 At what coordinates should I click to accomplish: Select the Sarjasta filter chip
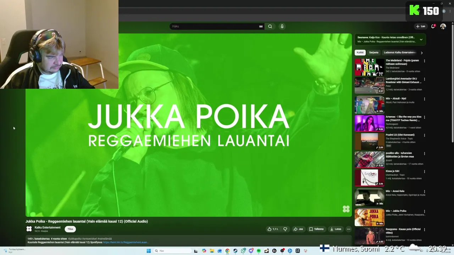[x=373, y=52]
